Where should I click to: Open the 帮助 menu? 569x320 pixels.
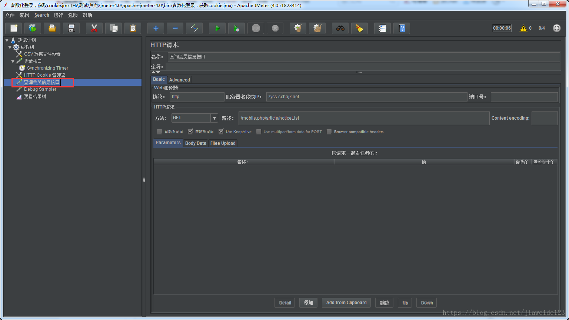[87, 15]
